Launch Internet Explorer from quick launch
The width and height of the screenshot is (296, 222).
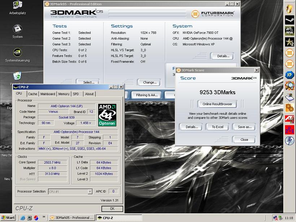23,218
